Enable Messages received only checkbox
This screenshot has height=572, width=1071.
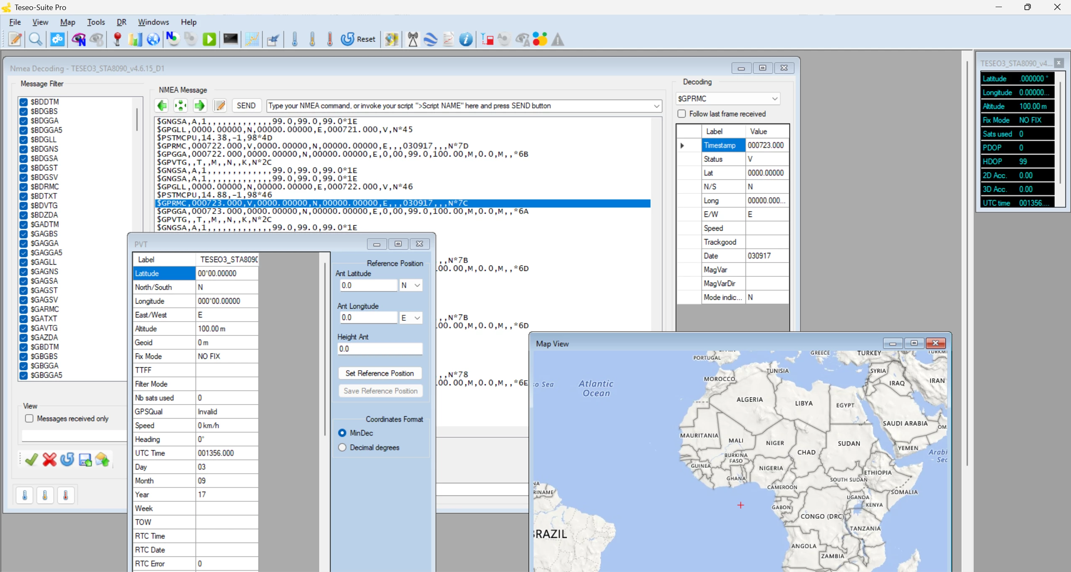(x=29, y=418)
